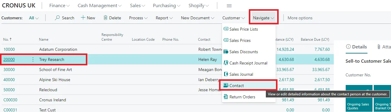The image size is (391, 112).
Task: Open the All view filter dropdown
Action: click(34, 18)
